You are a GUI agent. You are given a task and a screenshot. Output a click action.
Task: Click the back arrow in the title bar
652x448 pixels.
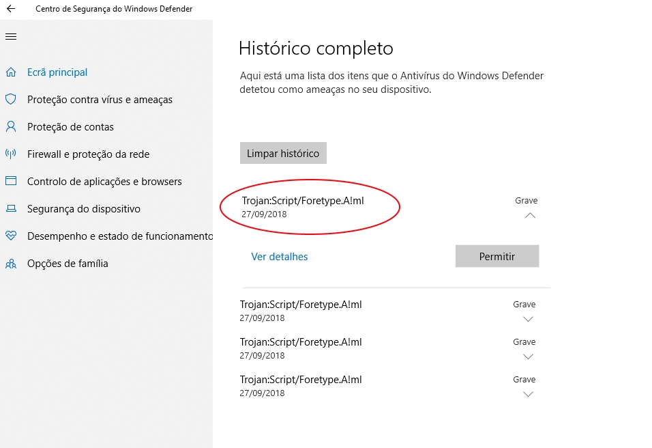click(11, 8)
